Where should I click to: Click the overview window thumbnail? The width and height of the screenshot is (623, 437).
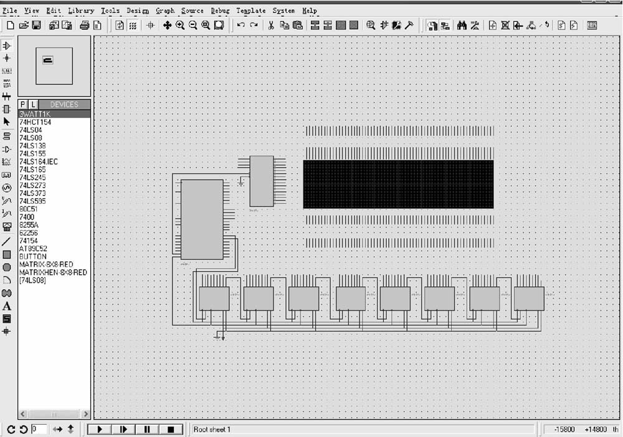(x=54, y=65)
